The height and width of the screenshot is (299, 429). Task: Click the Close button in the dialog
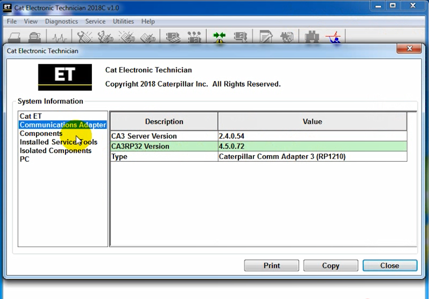tap(389, 266)
